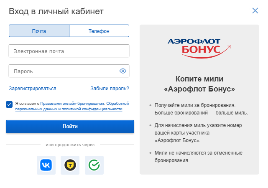The height and width of the screenshot is (188, 268).
Task: Click text Мили не начисляются за отменённые
Action: (199, 153)
